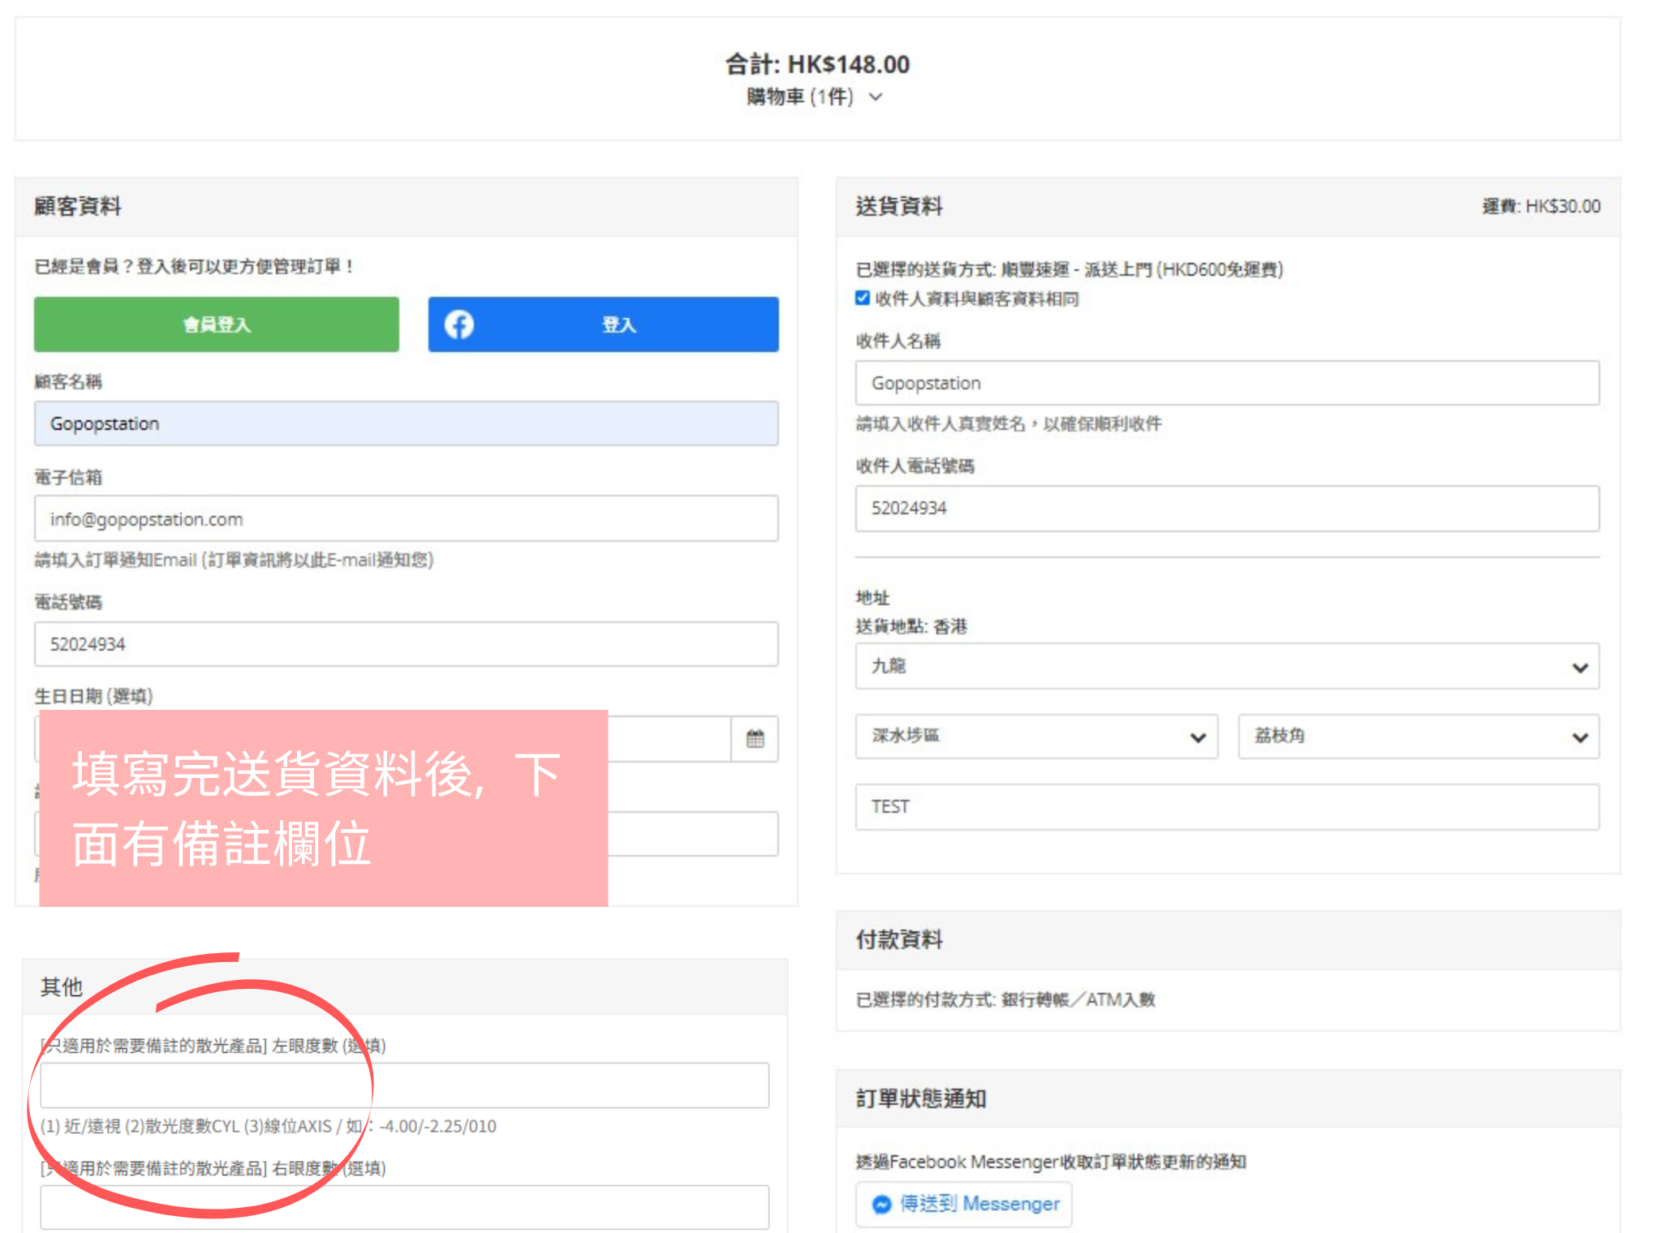
Task: Open the birthday calendar picker icon
Action: [755, 738]
